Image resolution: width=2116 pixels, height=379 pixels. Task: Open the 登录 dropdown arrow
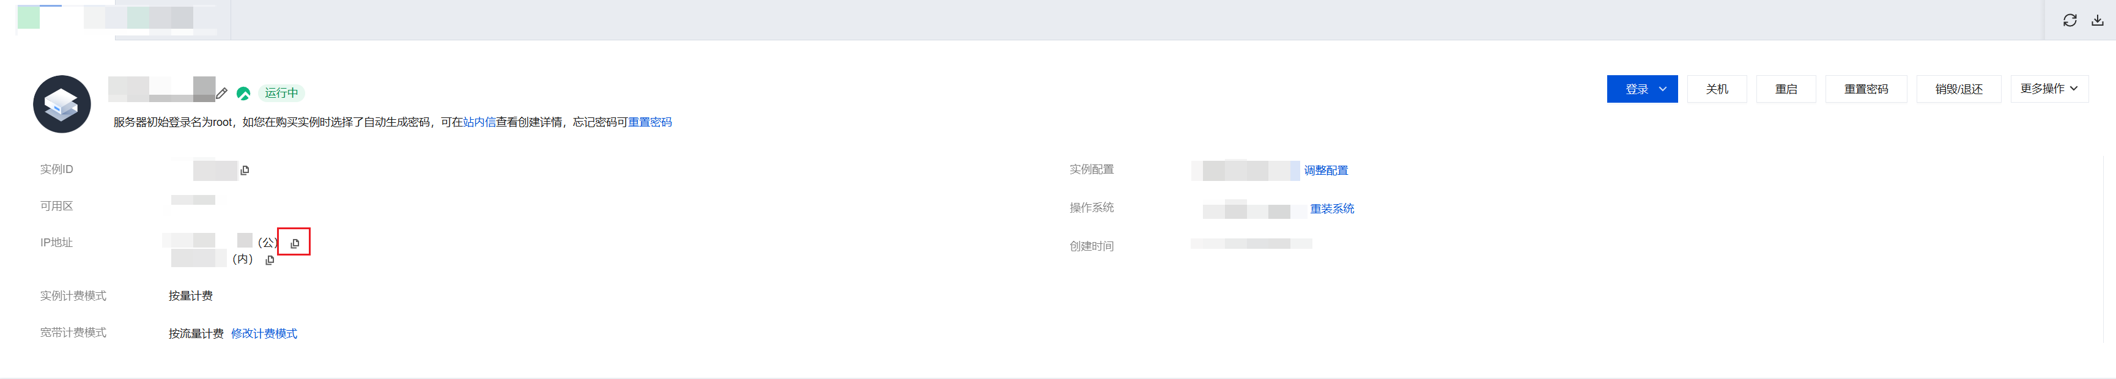point(1663,89)
